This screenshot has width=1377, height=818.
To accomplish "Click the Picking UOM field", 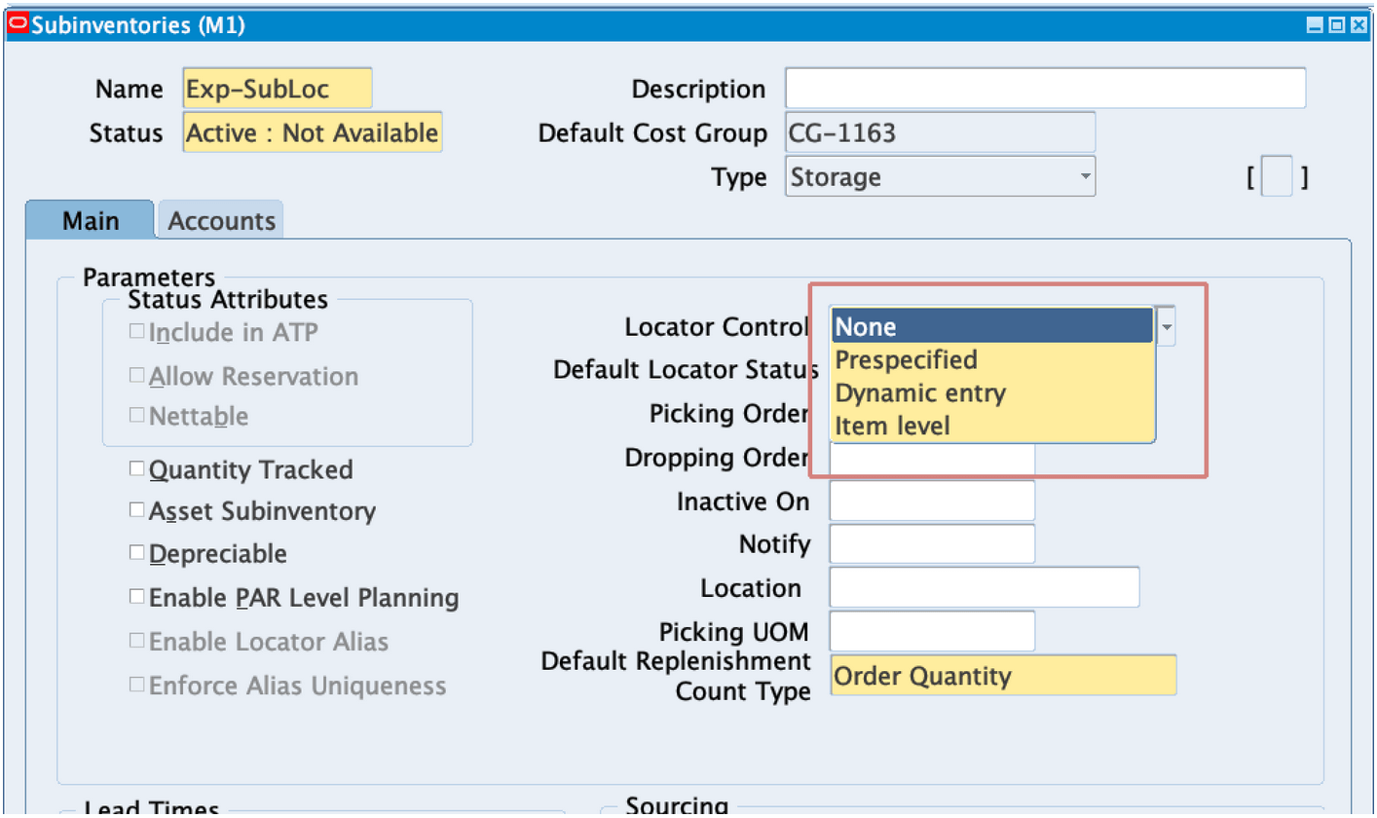I will 930,631.
